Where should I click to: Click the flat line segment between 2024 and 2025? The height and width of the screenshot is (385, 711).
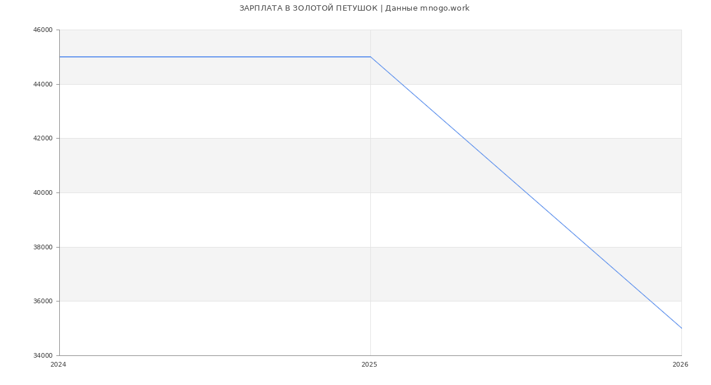click(213, 57)
